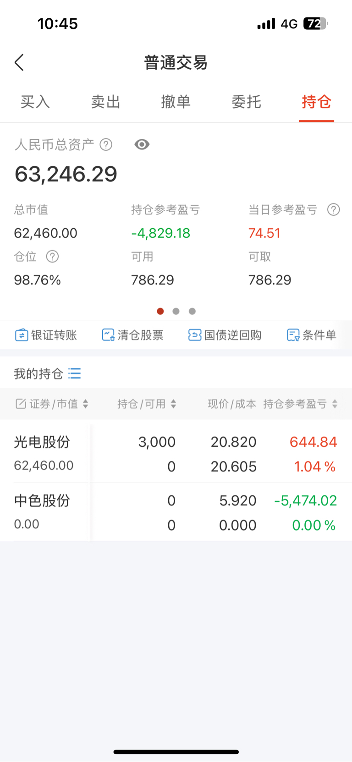Open the 中色股份 holding row
This screenshot has height=762, width=352.
[x=176, y=512]
